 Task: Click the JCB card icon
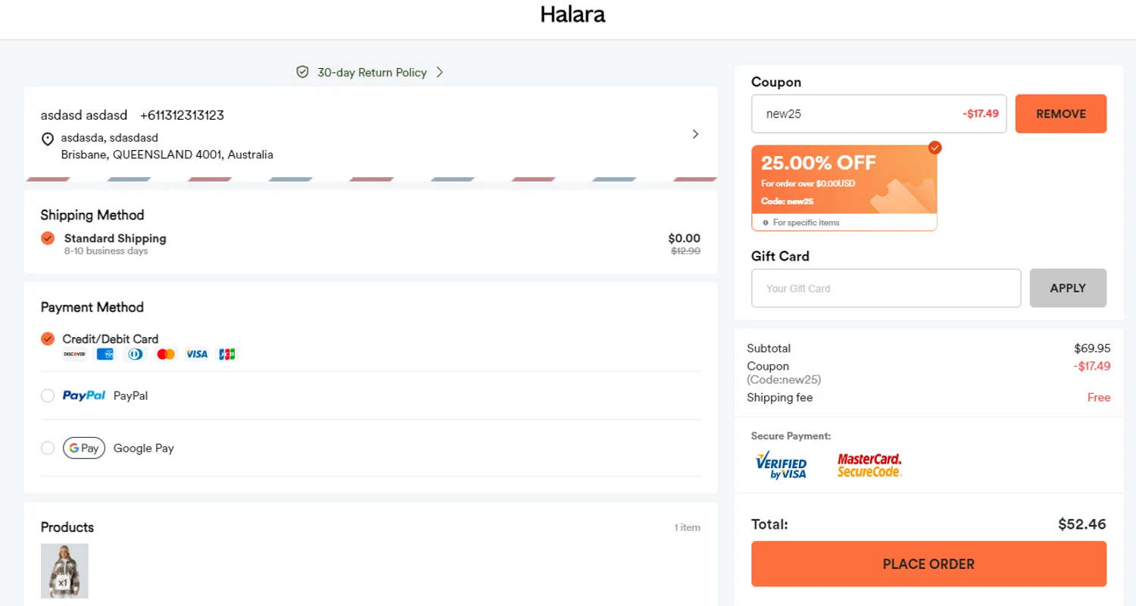(227, 354)
